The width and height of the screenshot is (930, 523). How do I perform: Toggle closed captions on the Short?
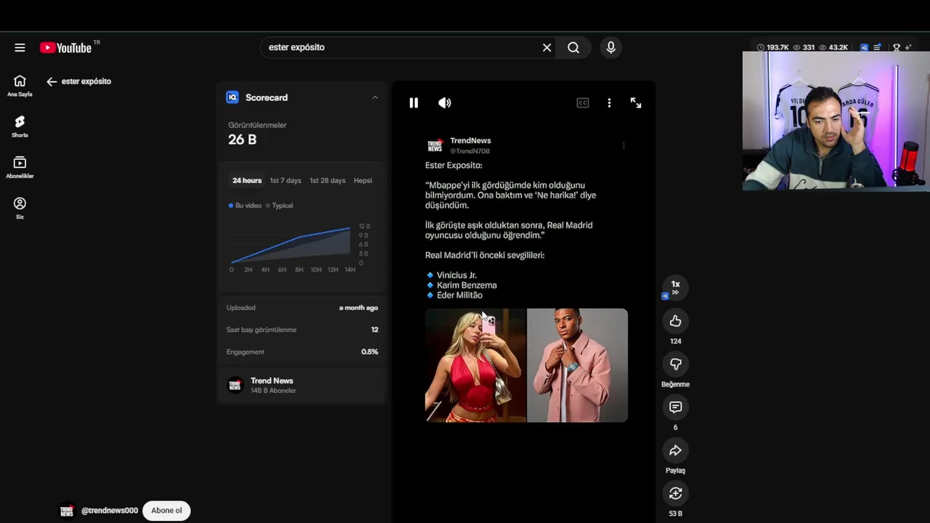tap(583, 103)
